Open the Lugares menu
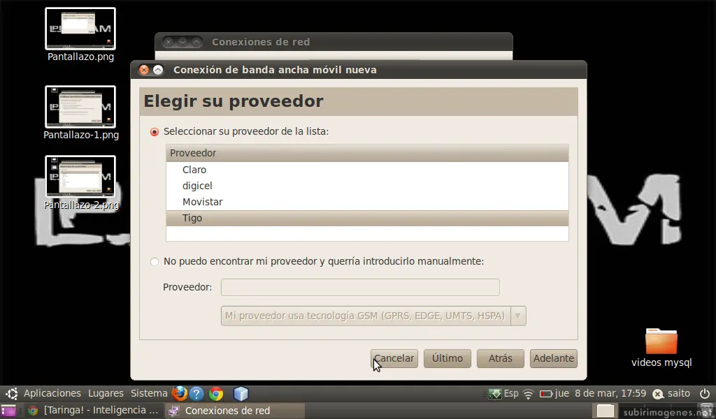This screenshot has height=419, width=716. click(106, 393)
